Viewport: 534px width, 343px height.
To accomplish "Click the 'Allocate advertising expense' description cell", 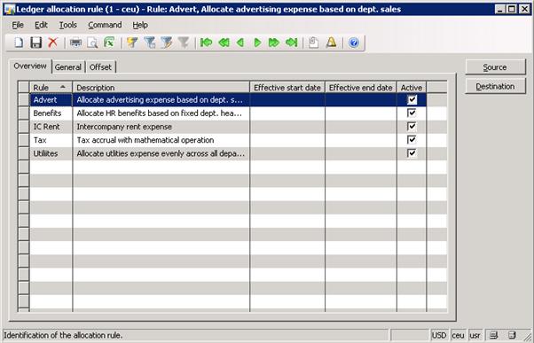I will 161,99.
